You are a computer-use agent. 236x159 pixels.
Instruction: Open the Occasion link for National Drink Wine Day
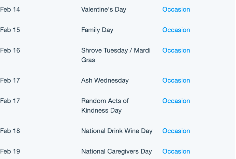coord(176,131)
